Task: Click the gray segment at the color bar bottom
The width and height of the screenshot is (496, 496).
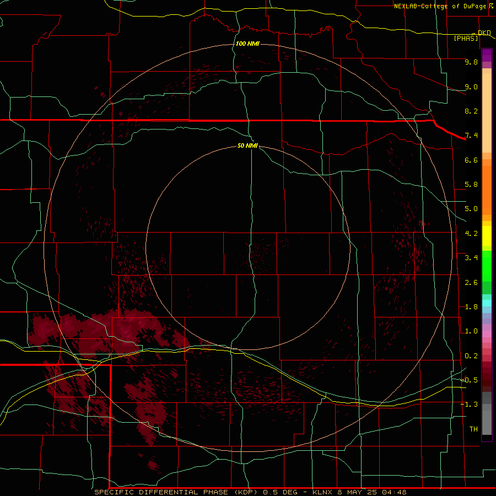Action: click(487, 422)
